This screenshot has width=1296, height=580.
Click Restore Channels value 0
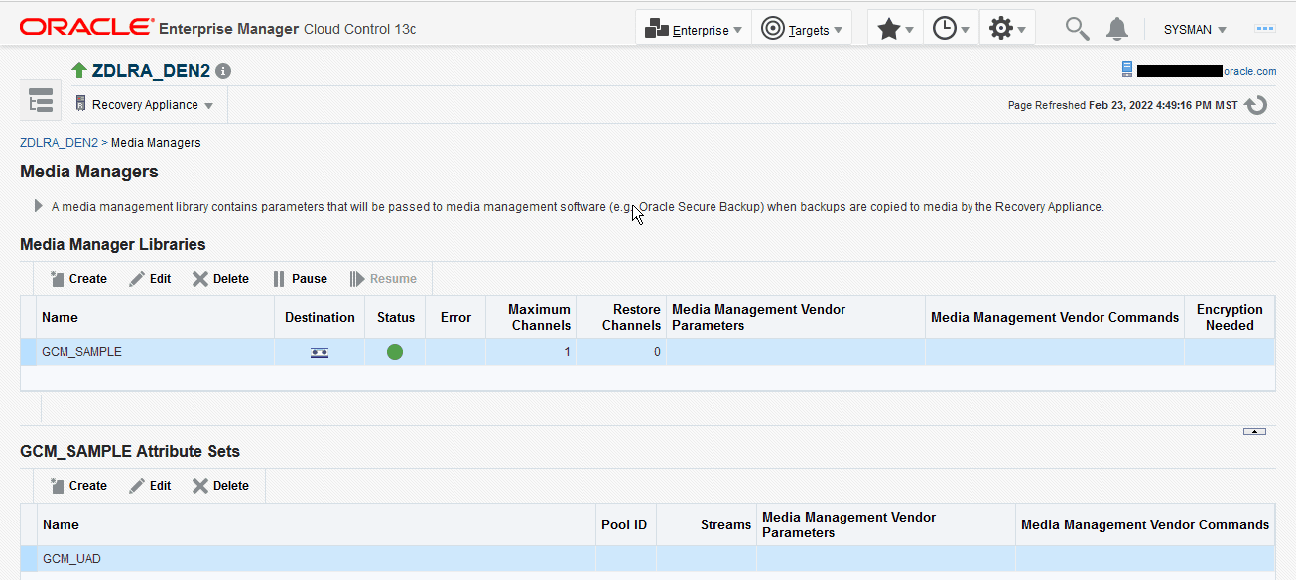tap(657, 352)
